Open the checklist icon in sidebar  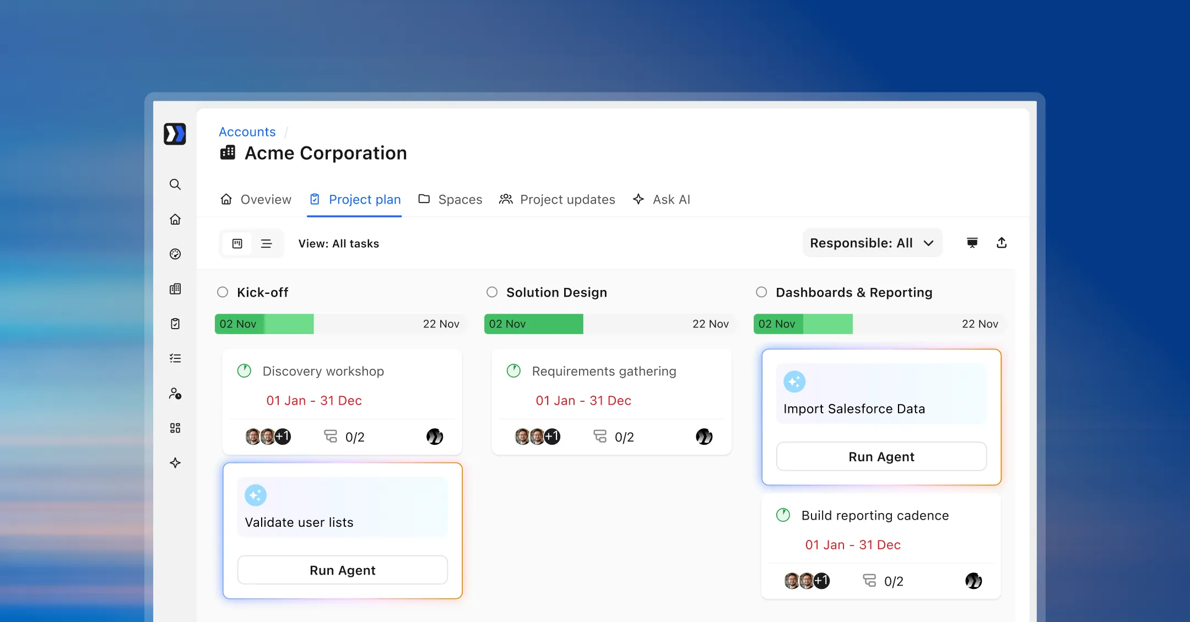pos(175,358)
